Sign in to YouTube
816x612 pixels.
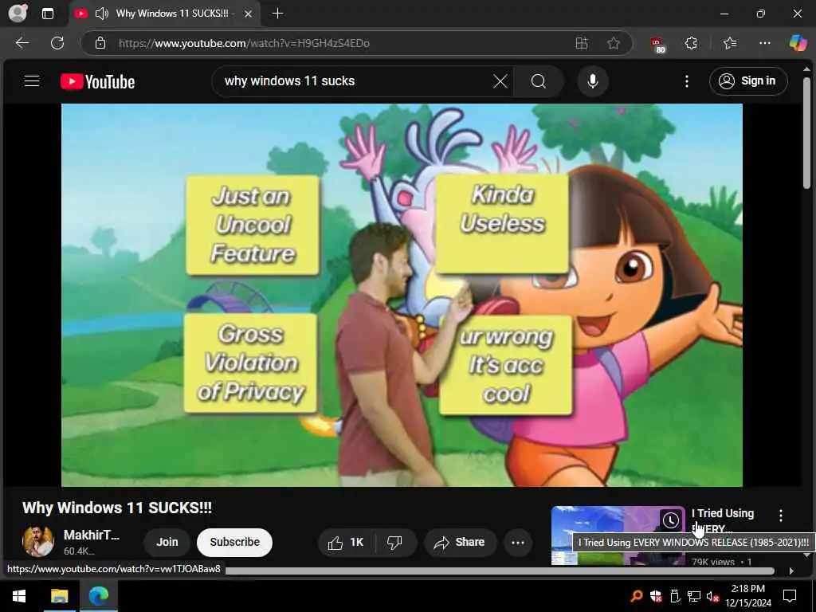747,81
